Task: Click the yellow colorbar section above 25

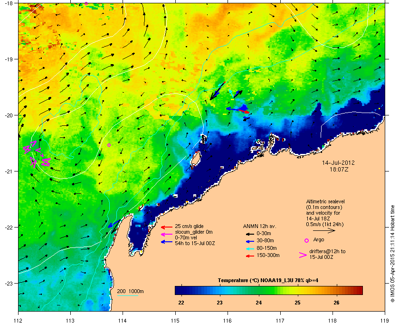Action: coord(298,290)
